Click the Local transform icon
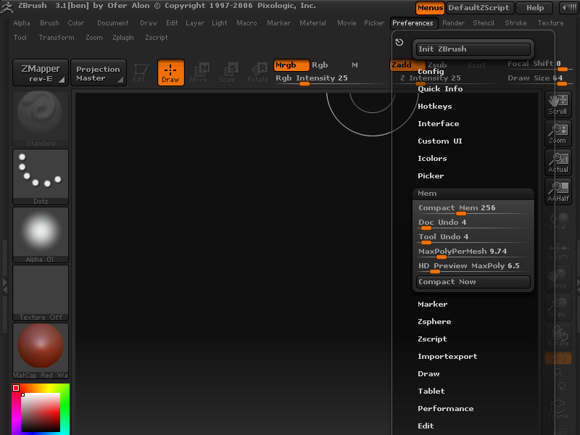The image size is (580, 435). pos(558,220)
